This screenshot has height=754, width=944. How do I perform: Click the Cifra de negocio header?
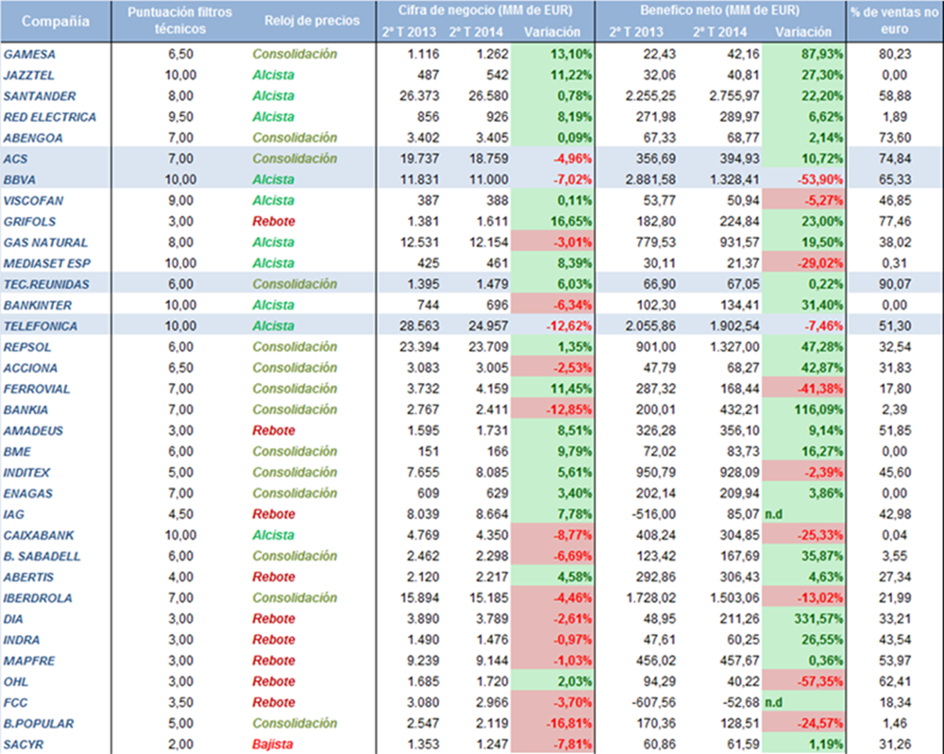tap(485, 10)
